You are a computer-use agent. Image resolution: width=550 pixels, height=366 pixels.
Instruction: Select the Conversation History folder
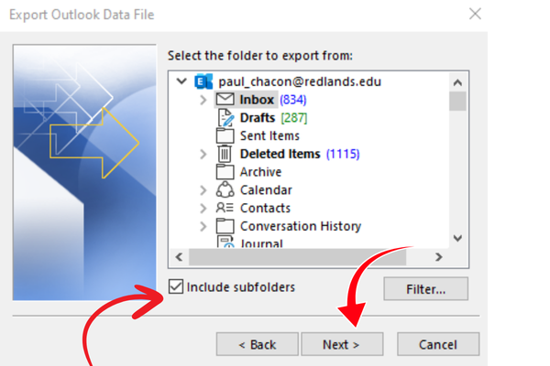(300, 226)
